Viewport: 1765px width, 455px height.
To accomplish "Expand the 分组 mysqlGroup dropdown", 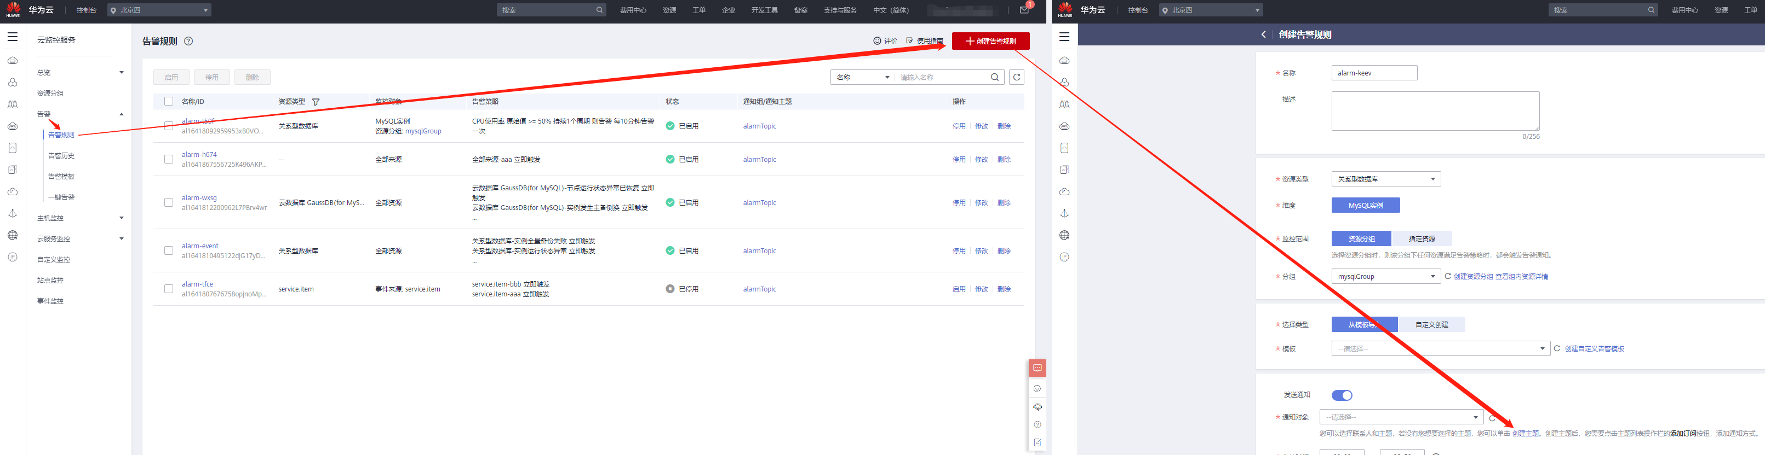I will pos(1385,276).
